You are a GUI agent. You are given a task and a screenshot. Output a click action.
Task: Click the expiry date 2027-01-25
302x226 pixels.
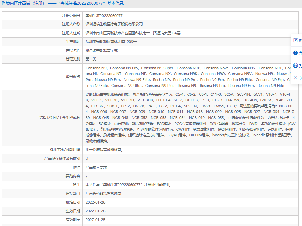(x=95, y=220)
